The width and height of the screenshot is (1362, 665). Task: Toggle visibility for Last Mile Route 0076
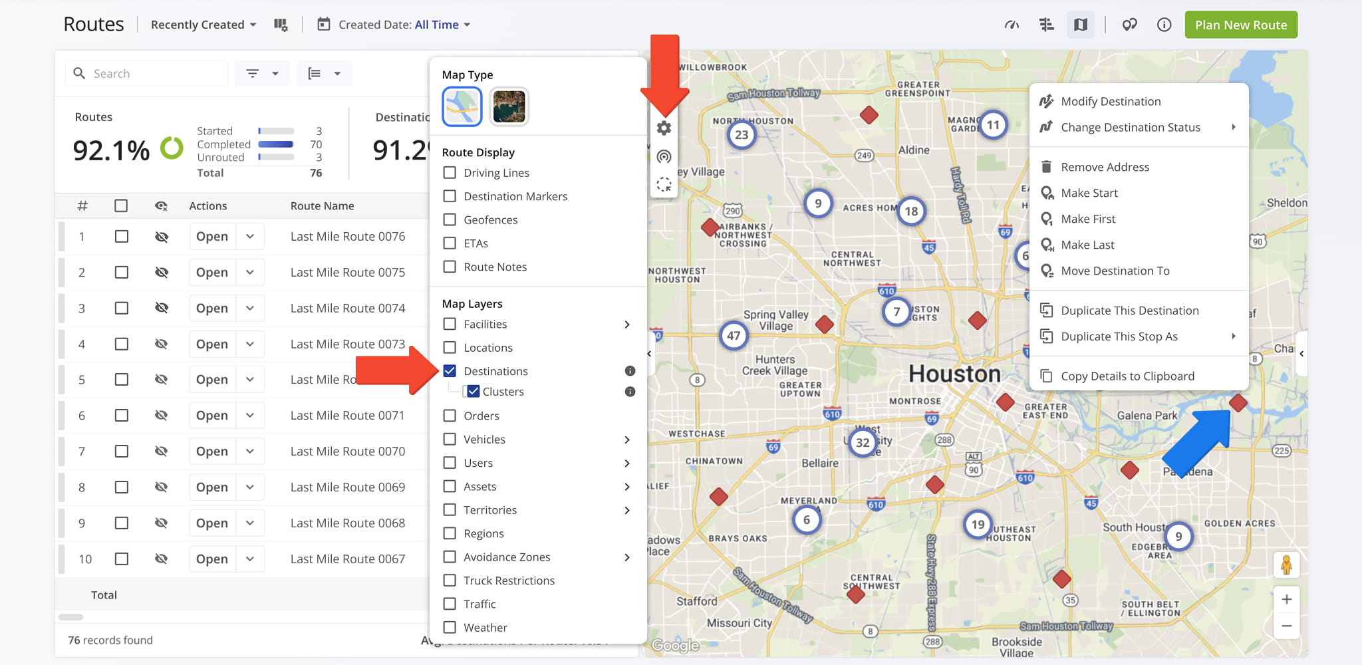point(161,237)
